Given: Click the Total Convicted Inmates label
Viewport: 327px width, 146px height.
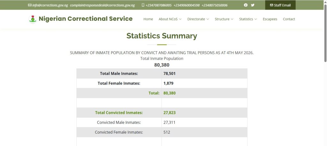Looking at the screenshot, I should (119, 113).
